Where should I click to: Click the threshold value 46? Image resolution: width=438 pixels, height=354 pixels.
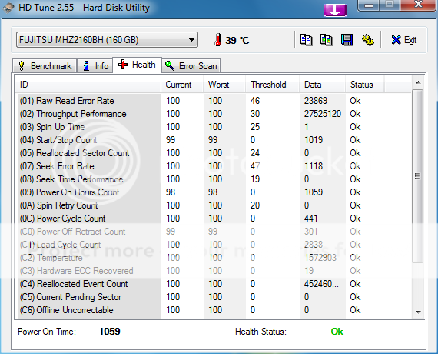point(255,101)
